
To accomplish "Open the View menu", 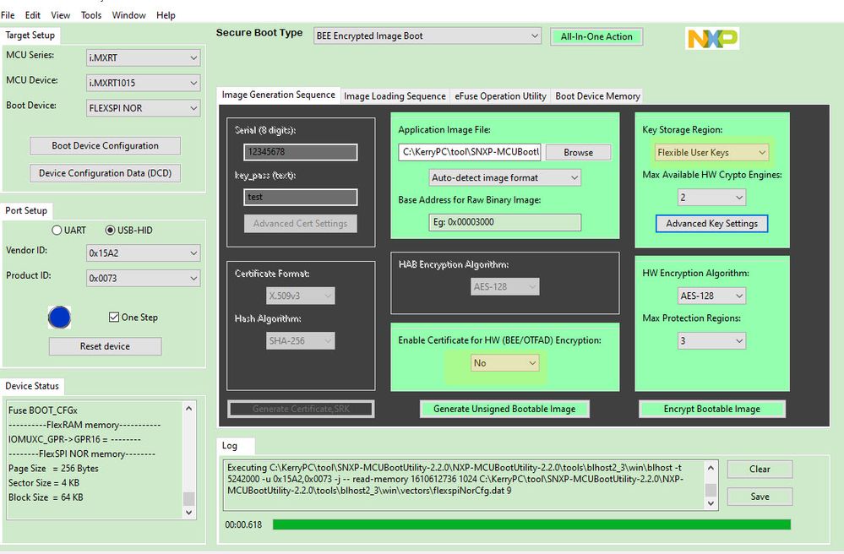I will pos(60,15).
